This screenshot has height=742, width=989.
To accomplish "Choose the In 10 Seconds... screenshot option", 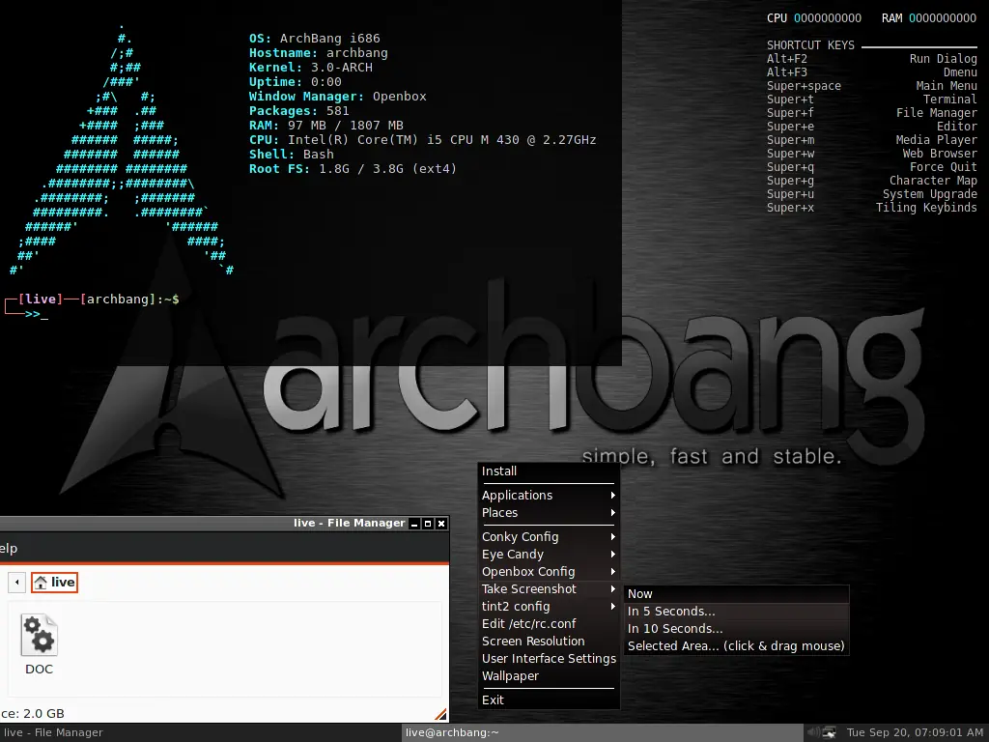I will [x=736, y=628].
